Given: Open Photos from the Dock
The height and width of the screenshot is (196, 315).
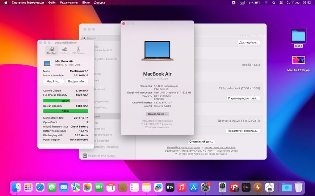Looking at the screenshot, I should click(x=87, y=187).
